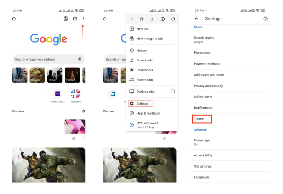Open Notifications settings

pos(230,108)
